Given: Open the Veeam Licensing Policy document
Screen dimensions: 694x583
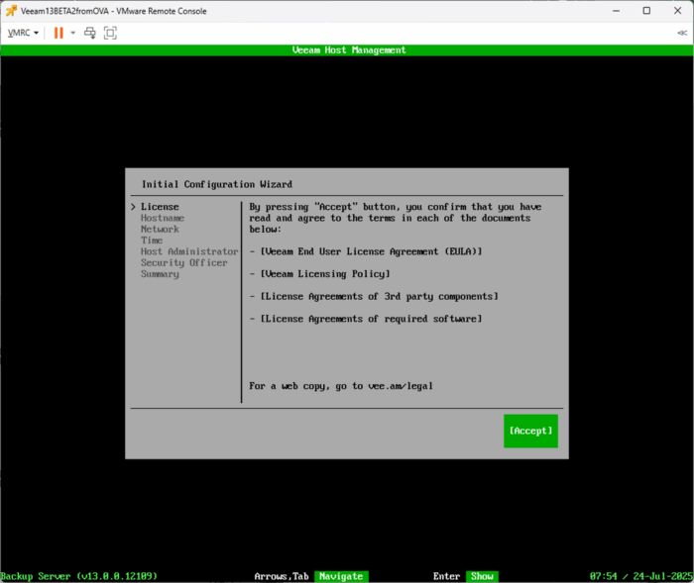Looking at the screenshot, I should click(325, 274).
